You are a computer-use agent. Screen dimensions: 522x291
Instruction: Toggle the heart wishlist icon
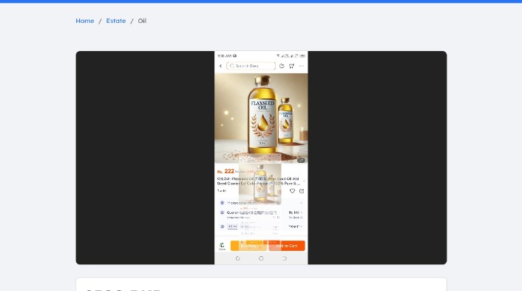[x=292, y=191]
